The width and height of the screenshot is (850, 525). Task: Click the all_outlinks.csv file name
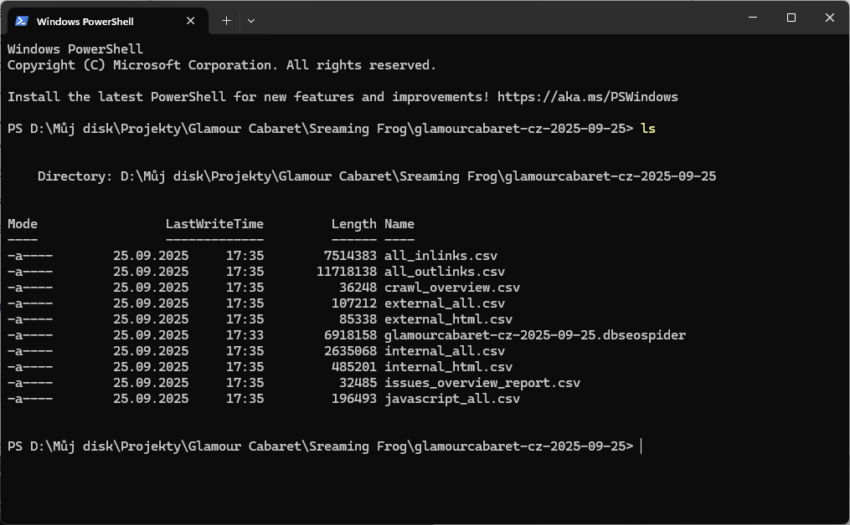pyautogui.click(x=444, y=272)
